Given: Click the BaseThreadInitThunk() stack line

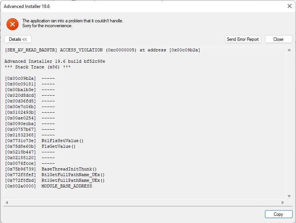Looking at the screenshot, I should coord(51,169).
